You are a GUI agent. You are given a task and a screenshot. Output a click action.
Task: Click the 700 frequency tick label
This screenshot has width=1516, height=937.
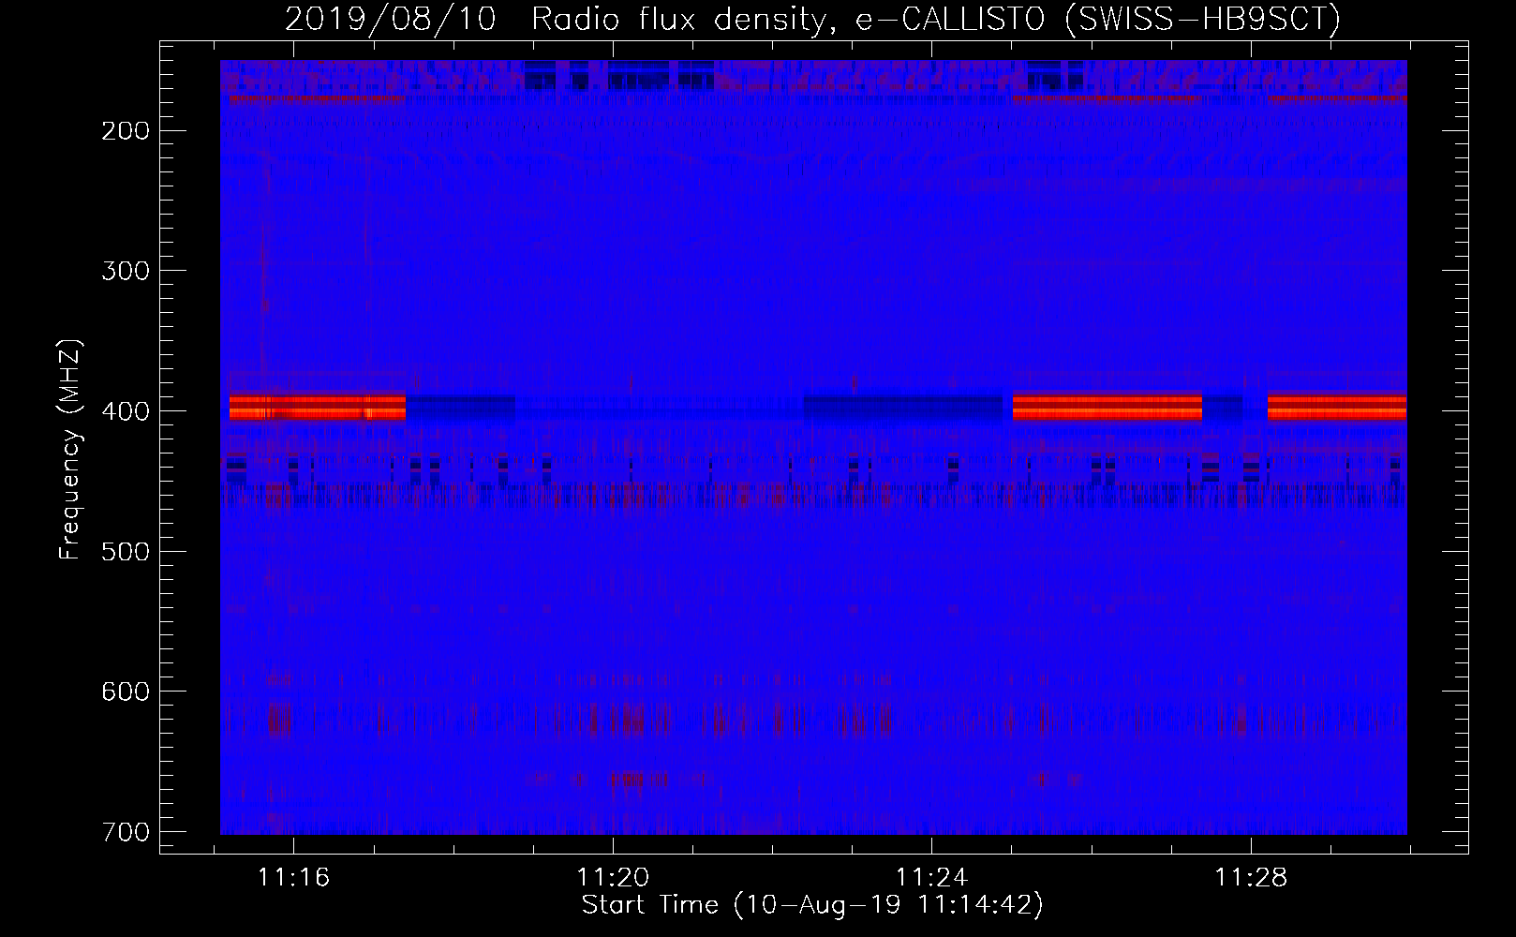126,832
